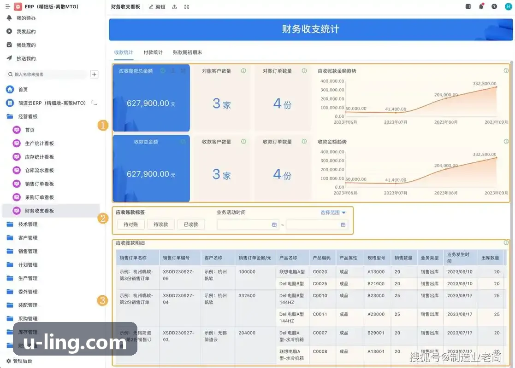The width and height of the screenshot is (515, 368).
Task: Collapse the 经营看板 folder
Action: pyautogui.click(x=28, y=116)
